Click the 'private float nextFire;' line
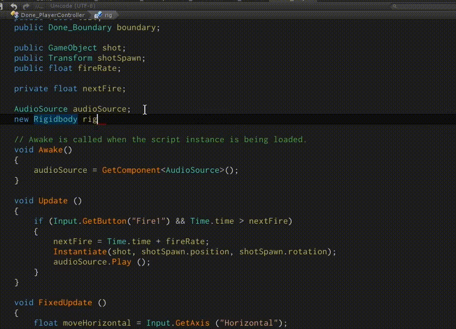This screenshot has width=456, height=329. click(x=70, y=88)
